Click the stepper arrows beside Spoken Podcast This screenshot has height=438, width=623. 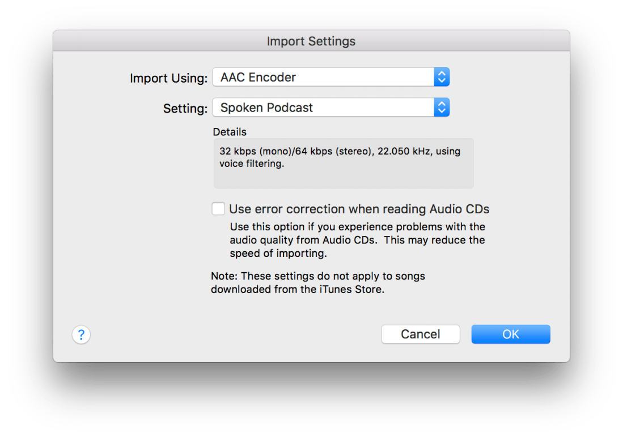point(442,108)
